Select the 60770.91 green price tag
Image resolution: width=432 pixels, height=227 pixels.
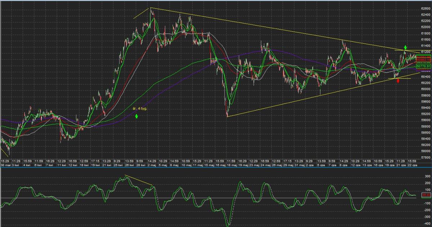(423, 66)
